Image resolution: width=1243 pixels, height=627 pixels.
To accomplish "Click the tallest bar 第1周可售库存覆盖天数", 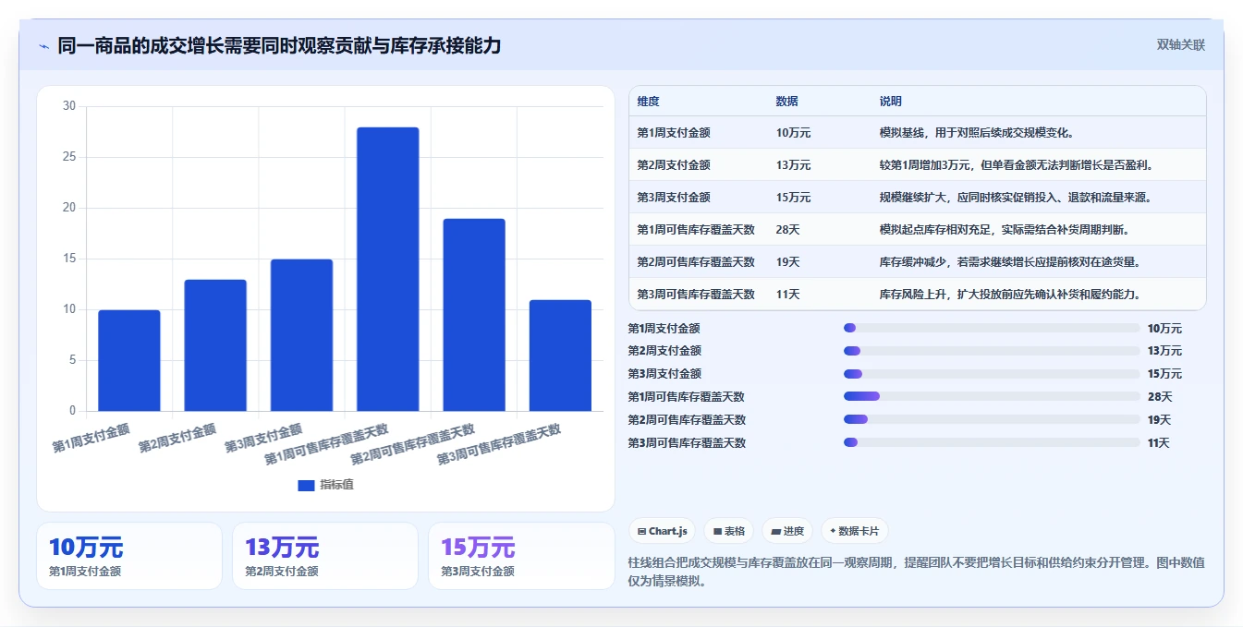I will pos(388,269).
